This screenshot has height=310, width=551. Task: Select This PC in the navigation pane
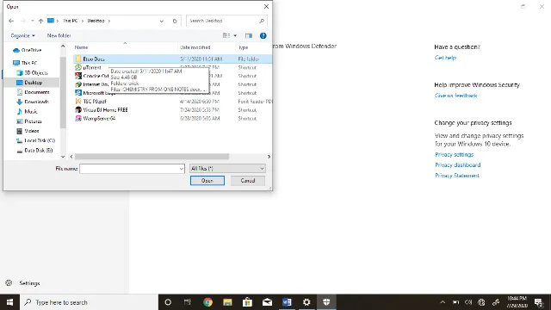pos(25,63)
